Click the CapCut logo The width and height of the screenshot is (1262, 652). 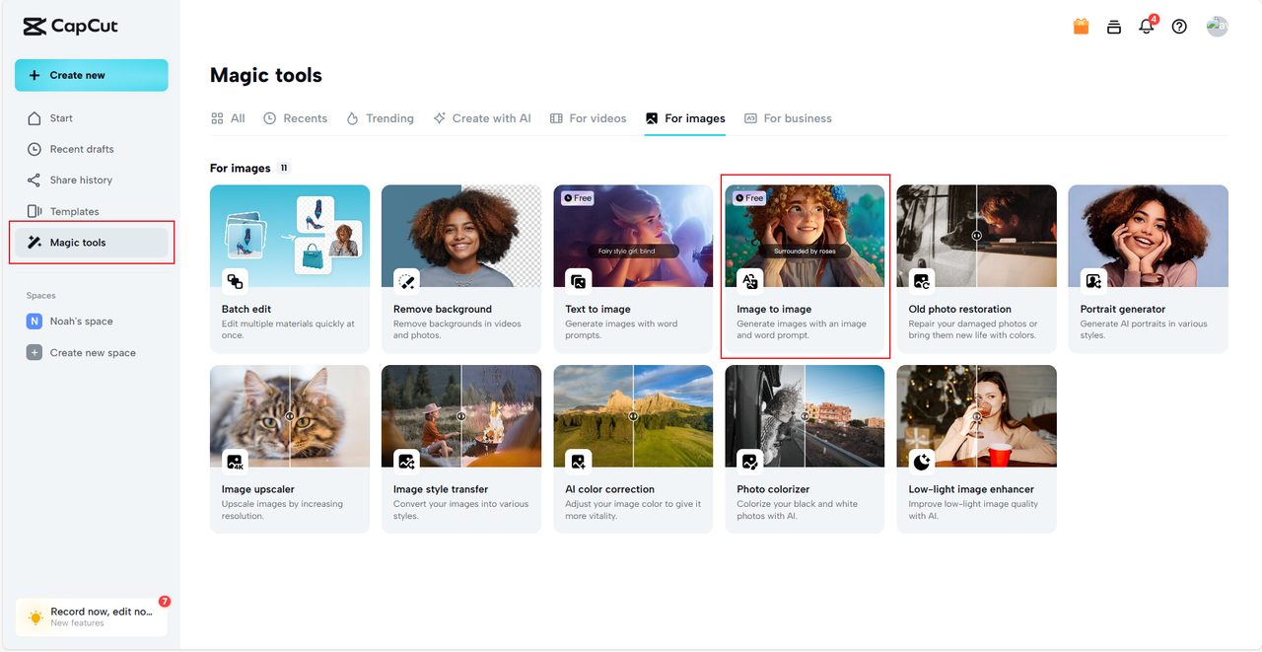click(70, 27)
